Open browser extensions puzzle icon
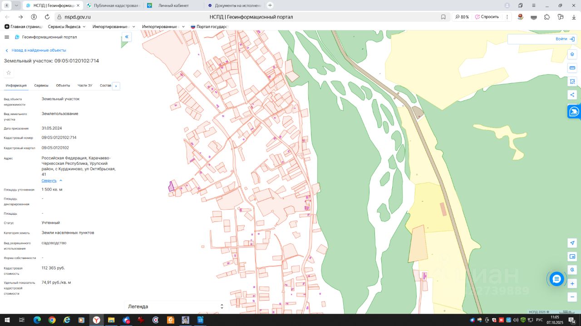Screen dimensions: 581x326 [x=547, y=17]
